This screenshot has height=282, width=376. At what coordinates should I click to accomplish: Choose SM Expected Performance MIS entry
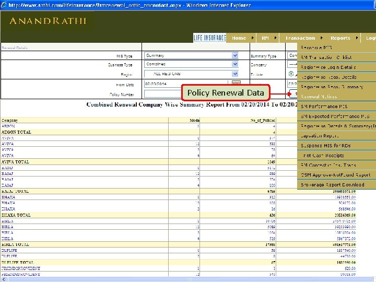coord(336,116)
